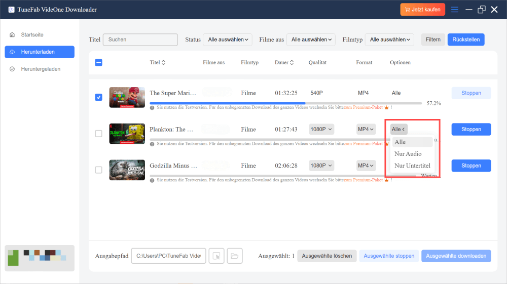Click the info icon under Plankton row

(152, 144)
